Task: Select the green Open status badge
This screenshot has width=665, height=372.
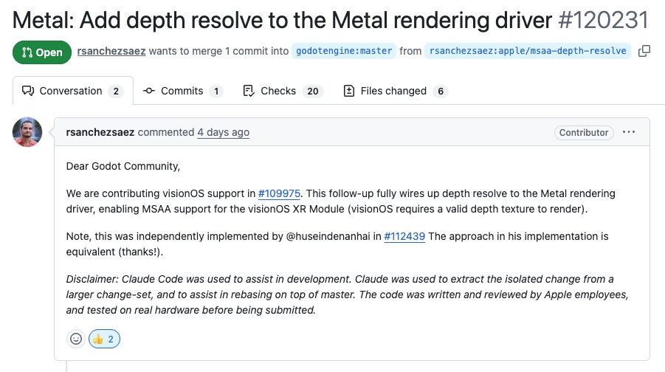Action: coord(42,52)
